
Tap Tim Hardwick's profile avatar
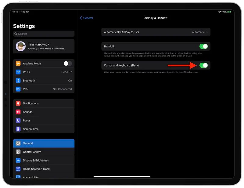point(20,46)
